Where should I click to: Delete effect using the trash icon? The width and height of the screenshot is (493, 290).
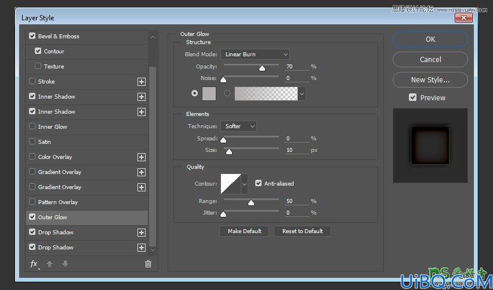click(x=148, y=264)
